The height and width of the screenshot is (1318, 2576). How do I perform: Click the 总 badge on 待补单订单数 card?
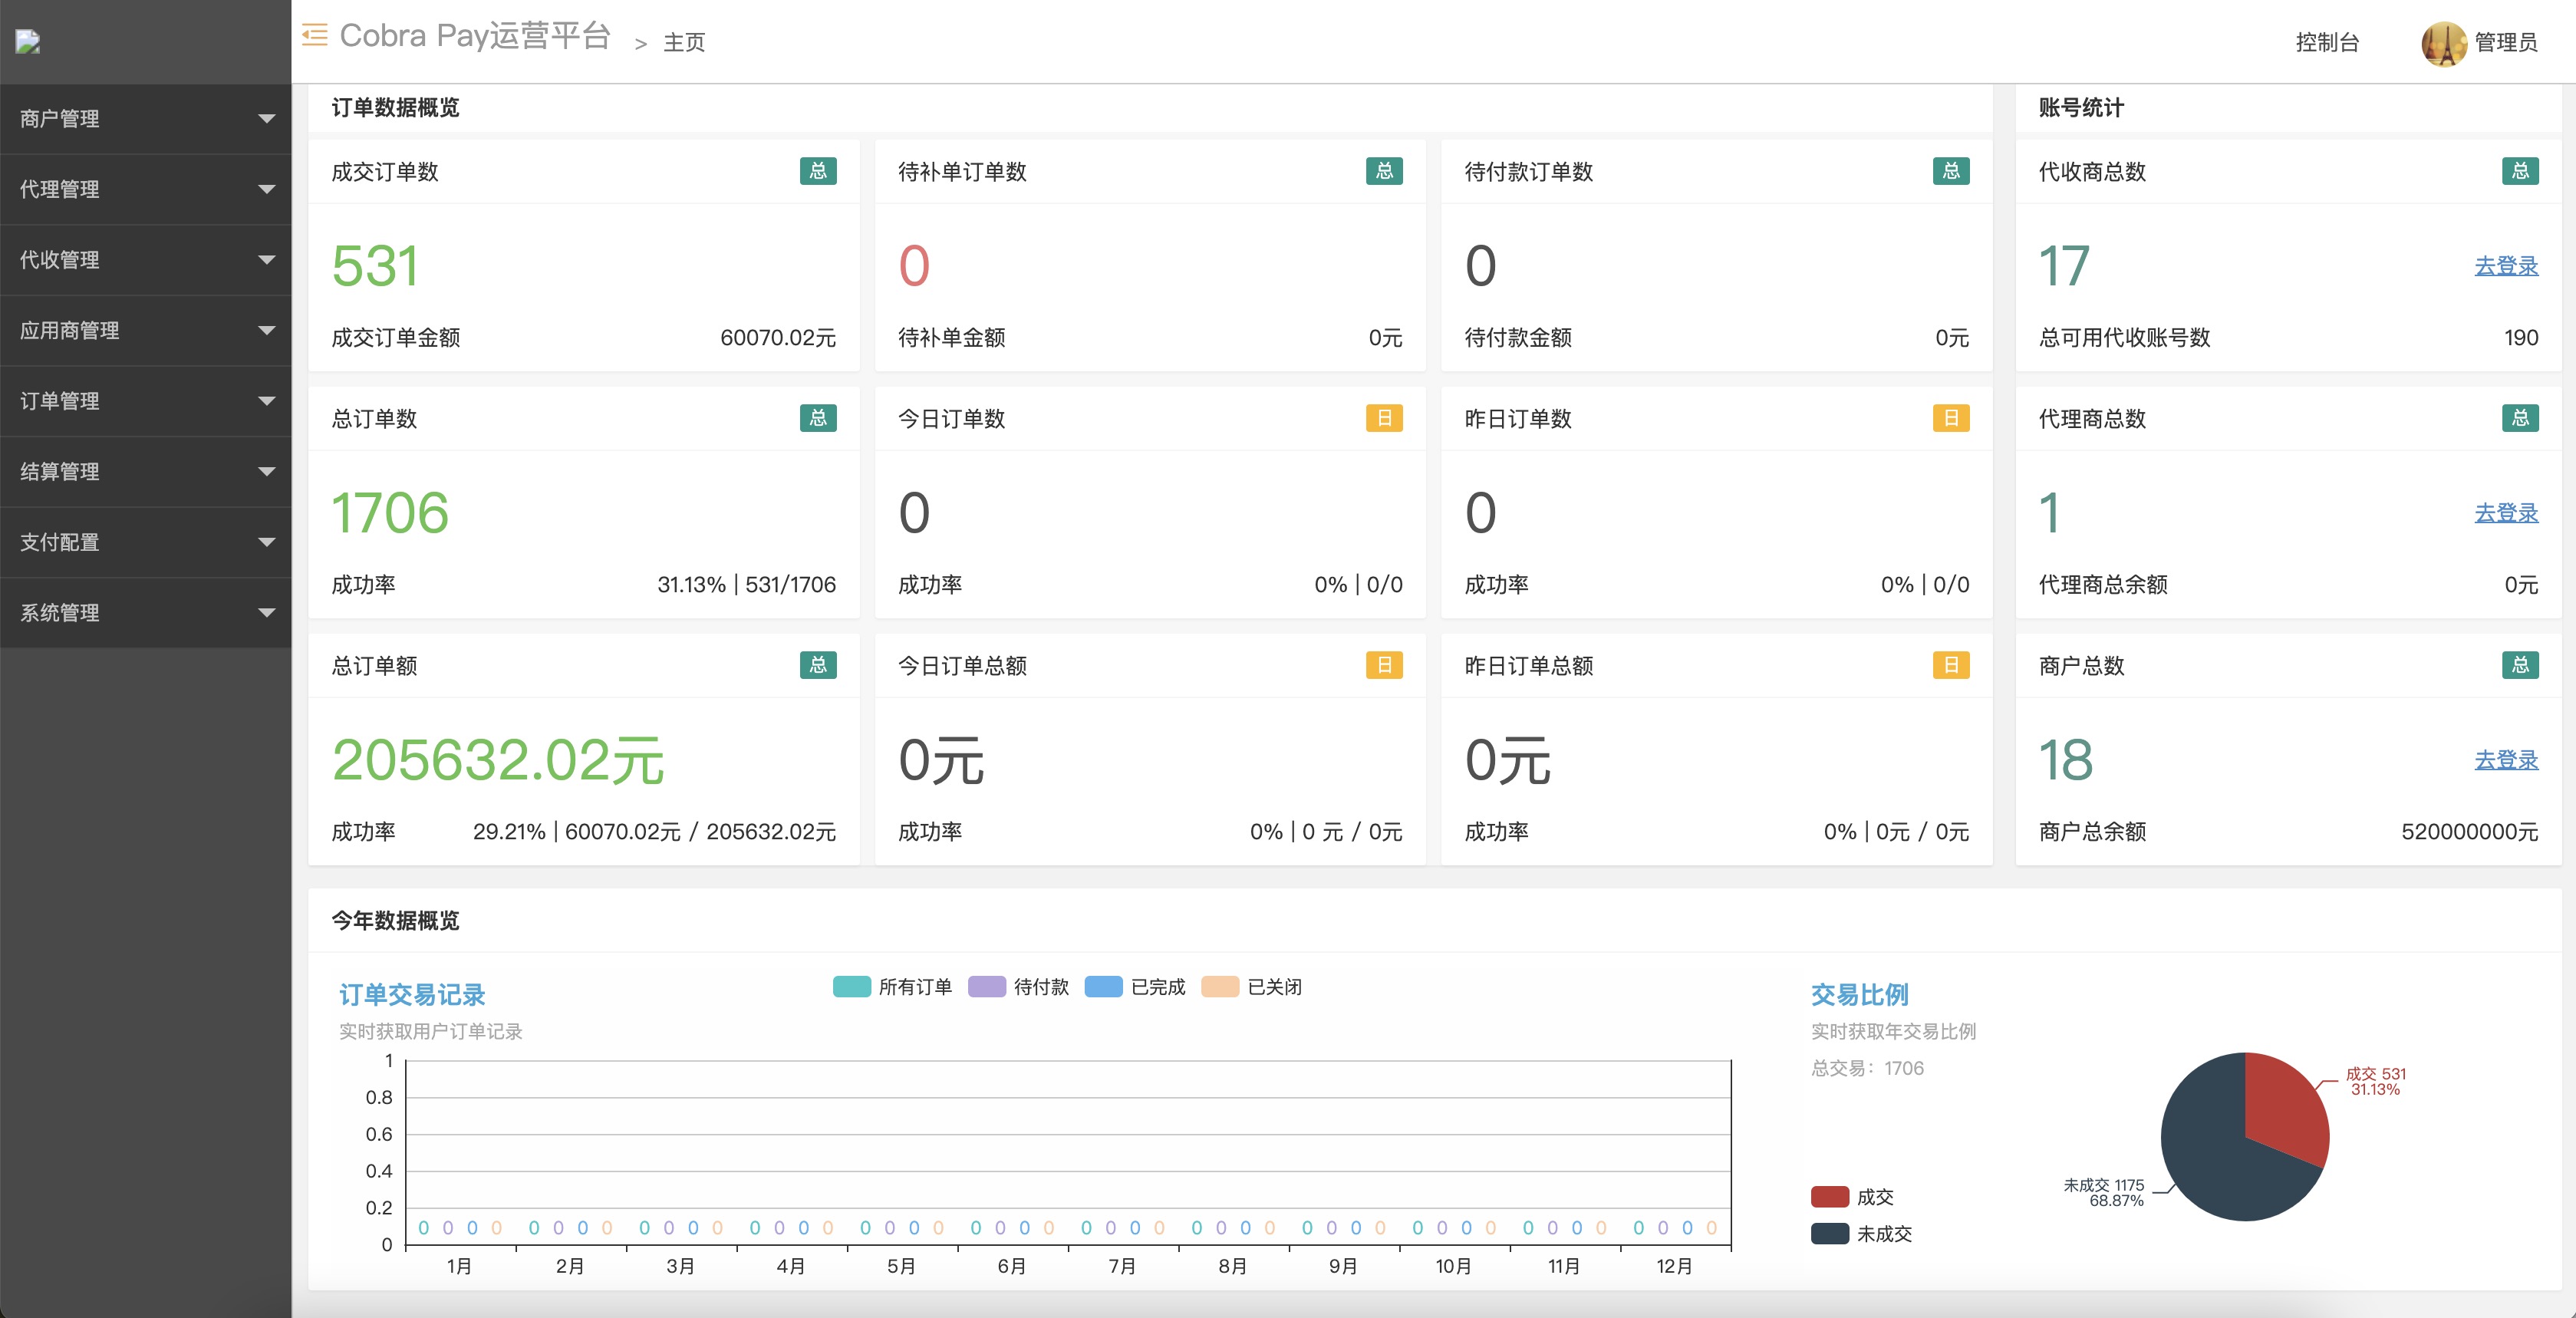point(1384,171)
